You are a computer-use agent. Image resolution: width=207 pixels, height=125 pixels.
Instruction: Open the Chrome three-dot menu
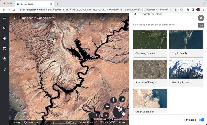(x=203, y=10)
